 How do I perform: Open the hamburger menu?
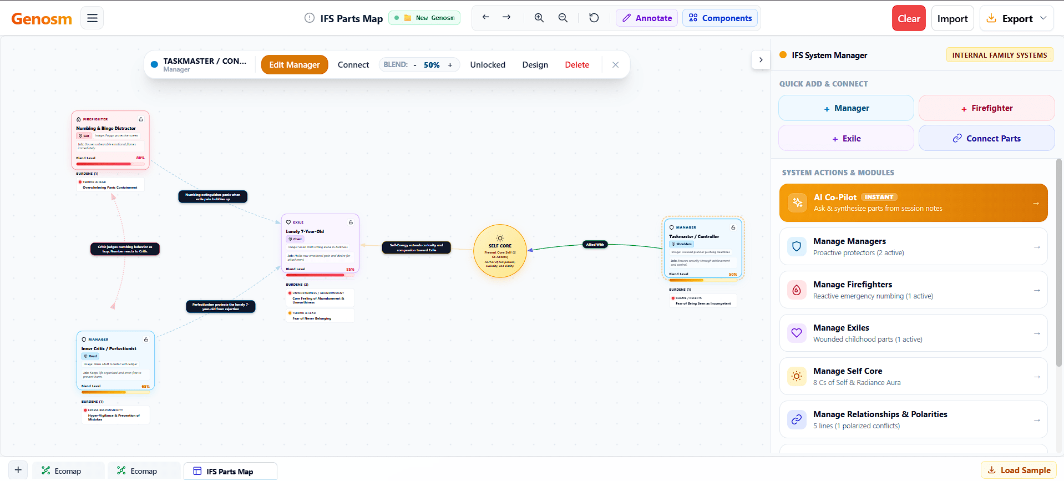92,18
